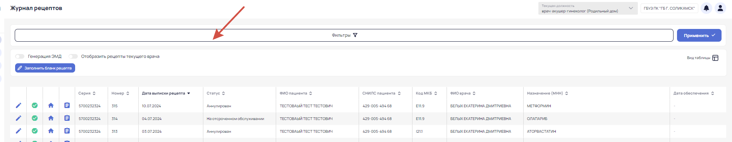Open the notifications bell icon
The image size is (732, 142).
tap(706, 8)
